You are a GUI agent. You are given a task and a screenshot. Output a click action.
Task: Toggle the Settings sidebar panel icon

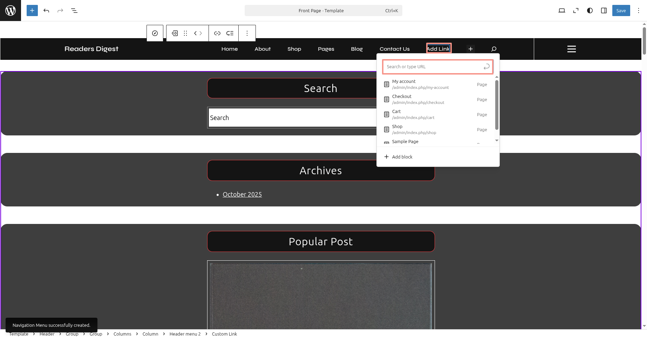(604, 10)
